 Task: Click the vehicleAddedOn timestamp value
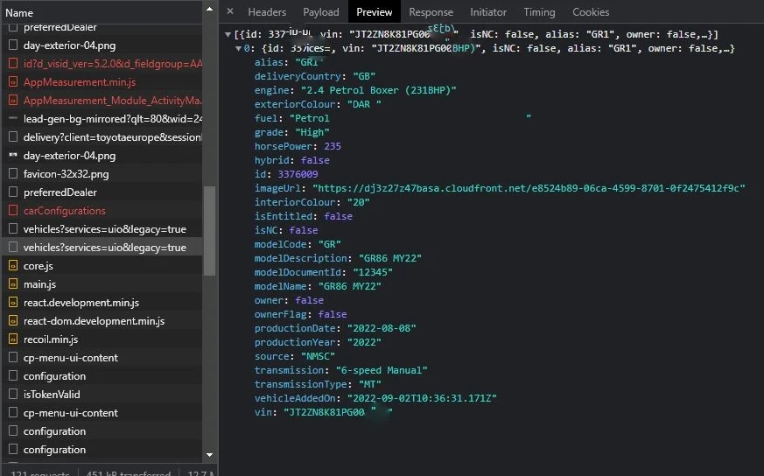click(422, 398)
